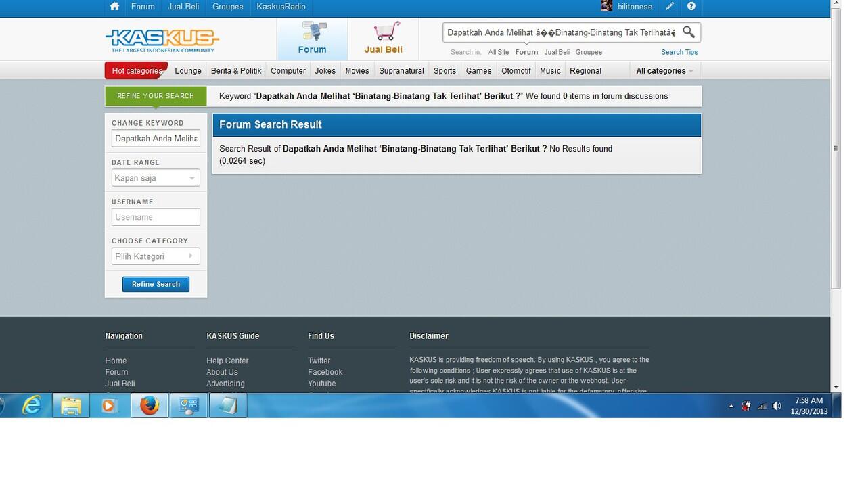Open footer Home link
Viewport: 866px width, 487px height.
116,361
